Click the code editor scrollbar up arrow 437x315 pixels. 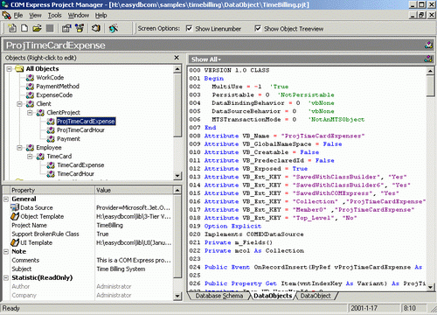coord(430,71)
